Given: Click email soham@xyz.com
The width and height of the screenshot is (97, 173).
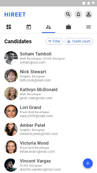Looking at the screenshot, I should (x=33, y=62).
